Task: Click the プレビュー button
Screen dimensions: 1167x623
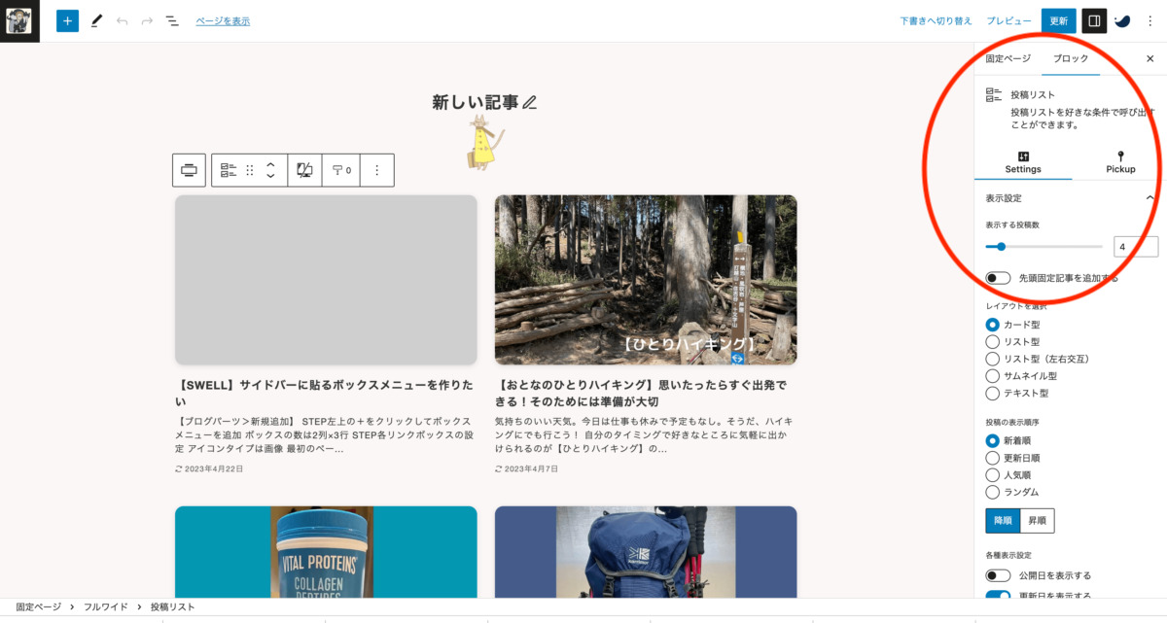Action: 1008,20
